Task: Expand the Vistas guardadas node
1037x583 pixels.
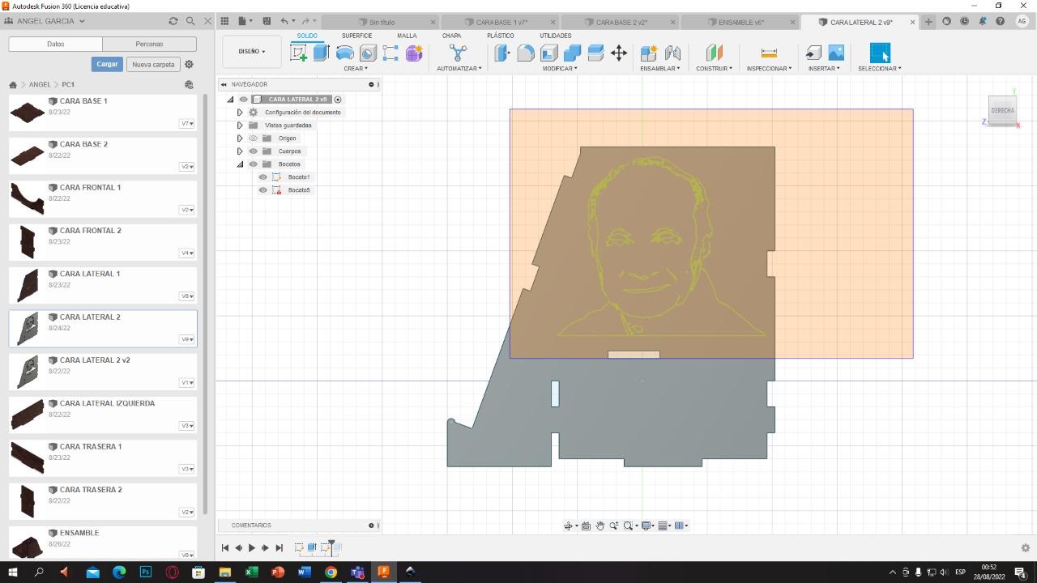Action: (x=240, y=126)
